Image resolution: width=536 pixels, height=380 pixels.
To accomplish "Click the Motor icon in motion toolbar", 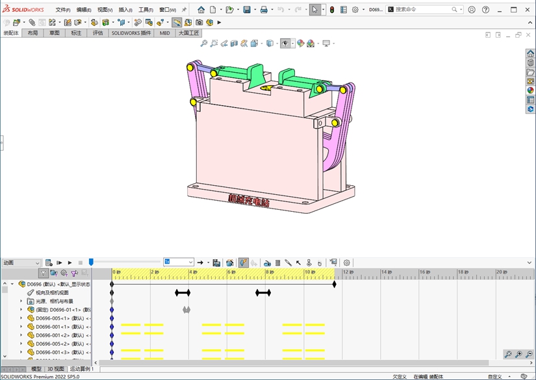I will 267,263.
